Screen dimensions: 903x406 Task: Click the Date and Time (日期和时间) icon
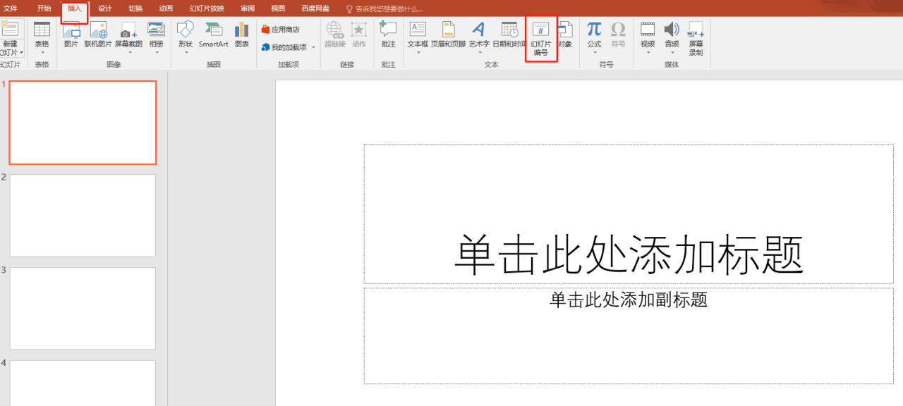pyautogui.click(x=509, y=30)
